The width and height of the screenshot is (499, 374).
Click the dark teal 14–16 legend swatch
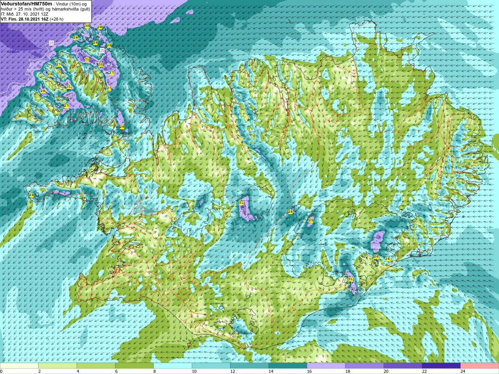pos(288,366)
